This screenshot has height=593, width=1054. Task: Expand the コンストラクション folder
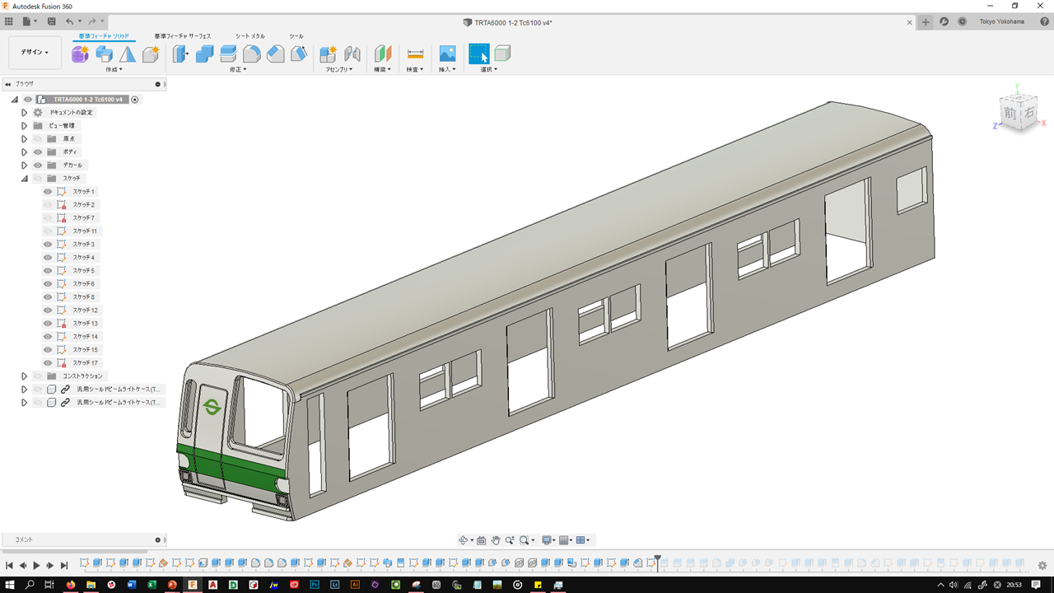click(24, 376)
